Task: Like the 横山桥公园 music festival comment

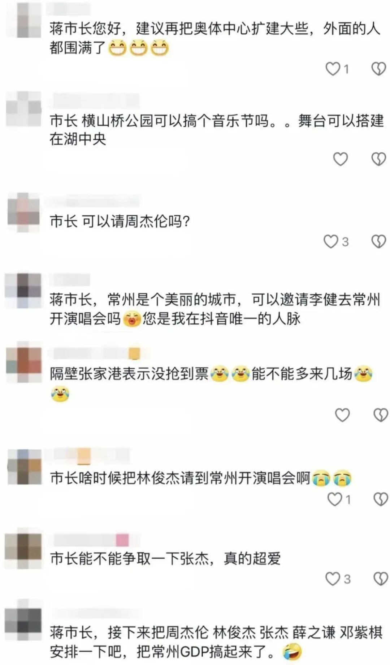Action: pyautogui.click(x=340, y=159)
